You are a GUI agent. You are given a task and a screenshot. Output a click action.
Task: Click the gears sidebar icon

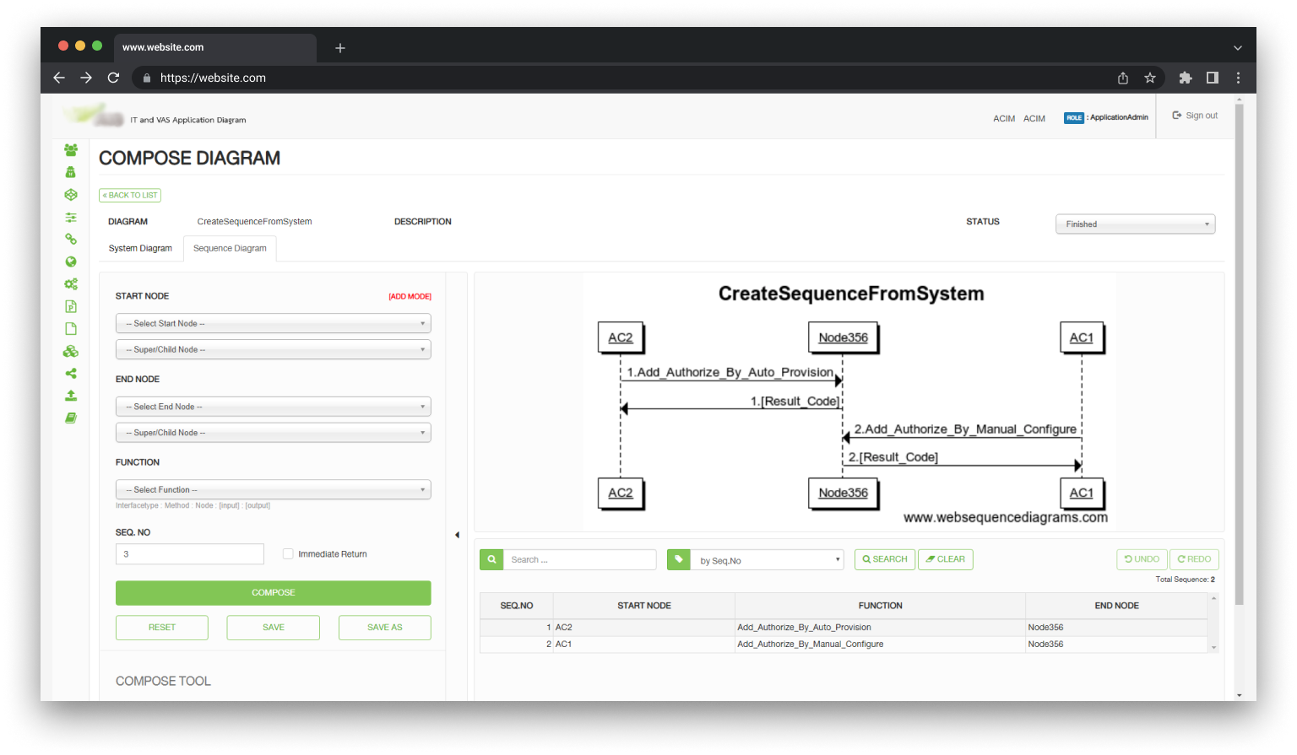point(71,284)
